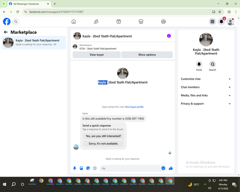
Task: Open the emoji picker in message box
Action: (x=163, y=168)
